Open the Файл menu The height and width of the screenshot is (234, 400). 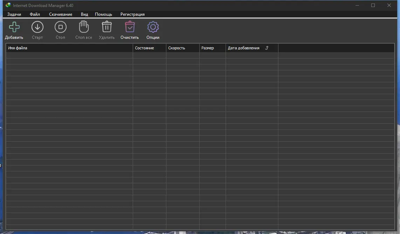(35, 14)
